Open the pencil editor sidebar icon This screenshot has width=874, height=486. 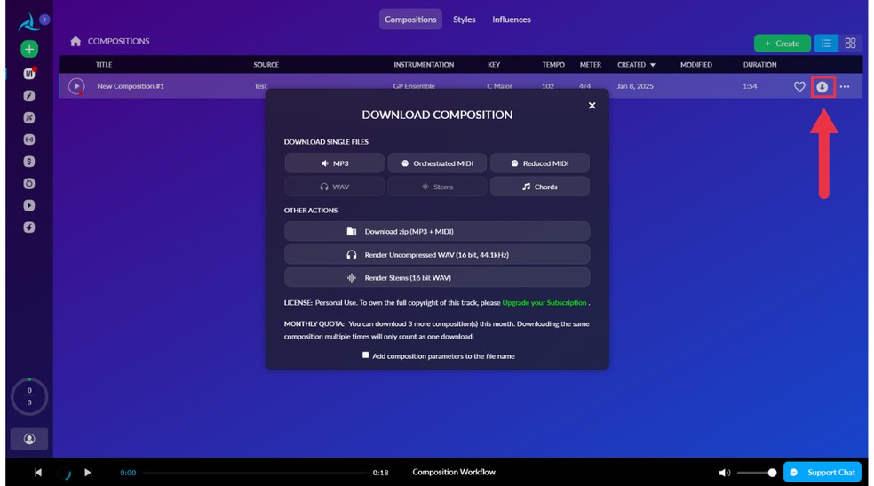[x=29, y=96]
